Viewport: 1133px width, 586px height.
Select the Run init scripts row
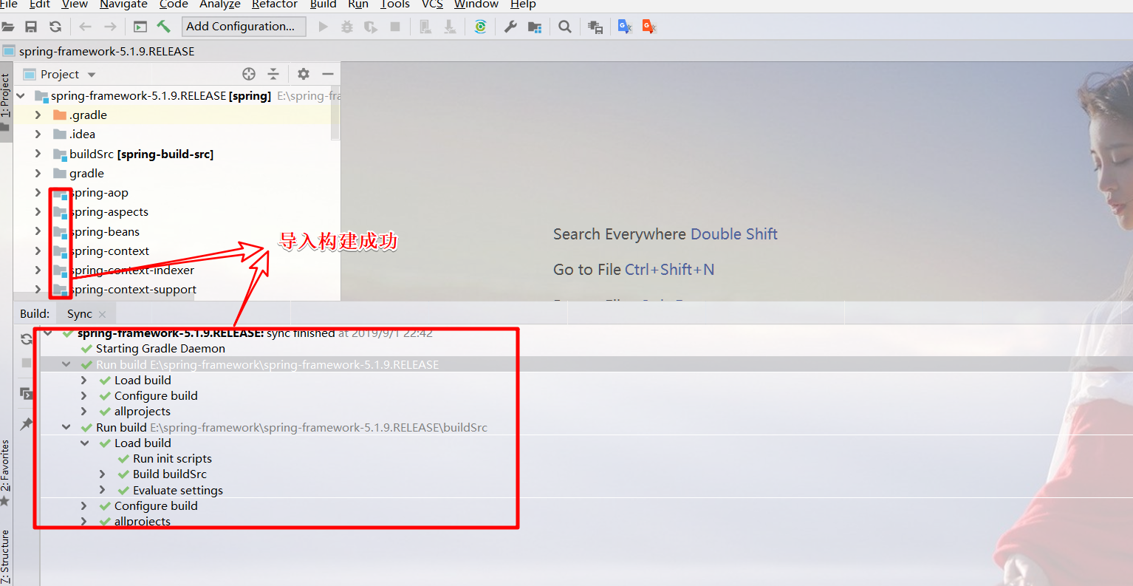click(x=172, y=459)
